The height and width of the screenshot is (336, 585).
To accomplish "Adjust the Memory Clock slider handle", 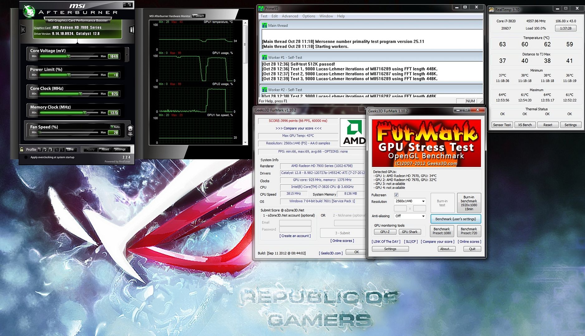I will (84, 113).
